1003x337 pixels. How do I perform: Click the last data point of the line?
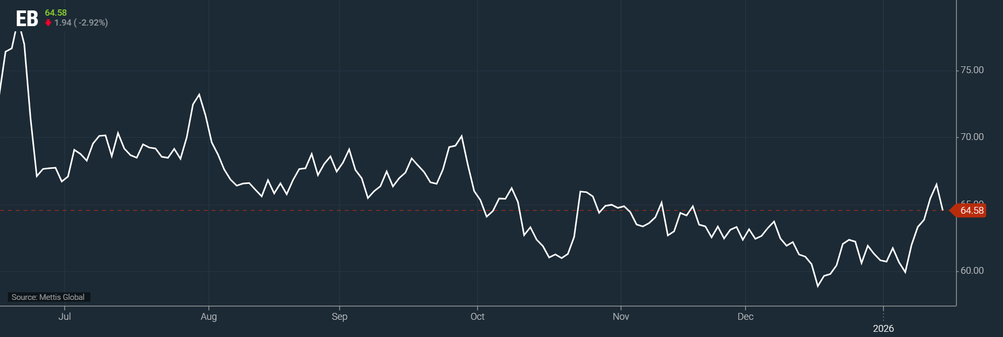pos(942,210)
